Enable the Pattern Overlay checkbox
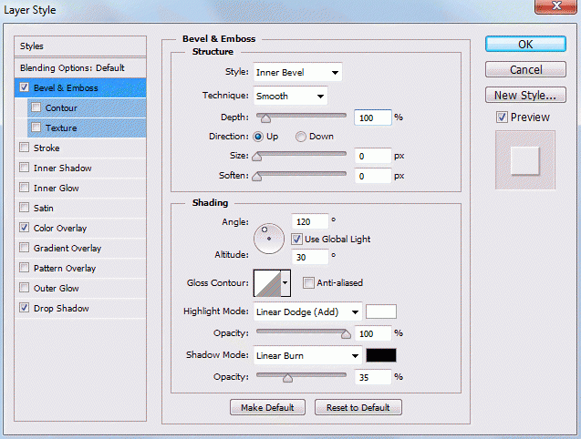The width and height of the screenshot is (581, 439). (x=24, y=267)
